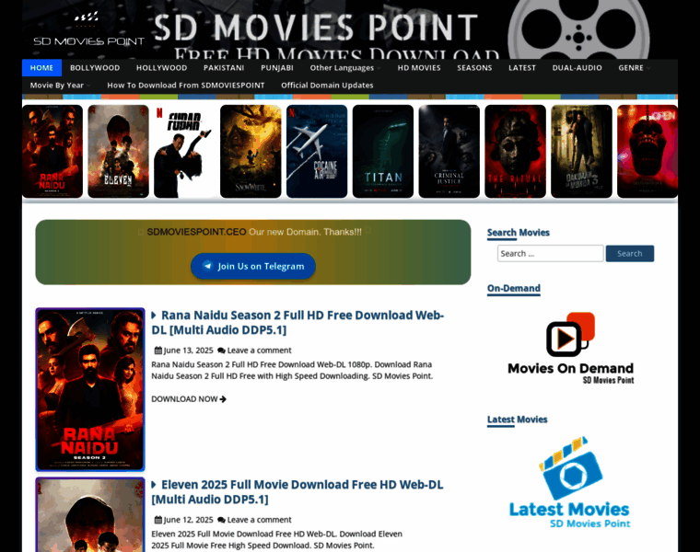Open the DUAL-AUDIO menu item

pos(577,68)
